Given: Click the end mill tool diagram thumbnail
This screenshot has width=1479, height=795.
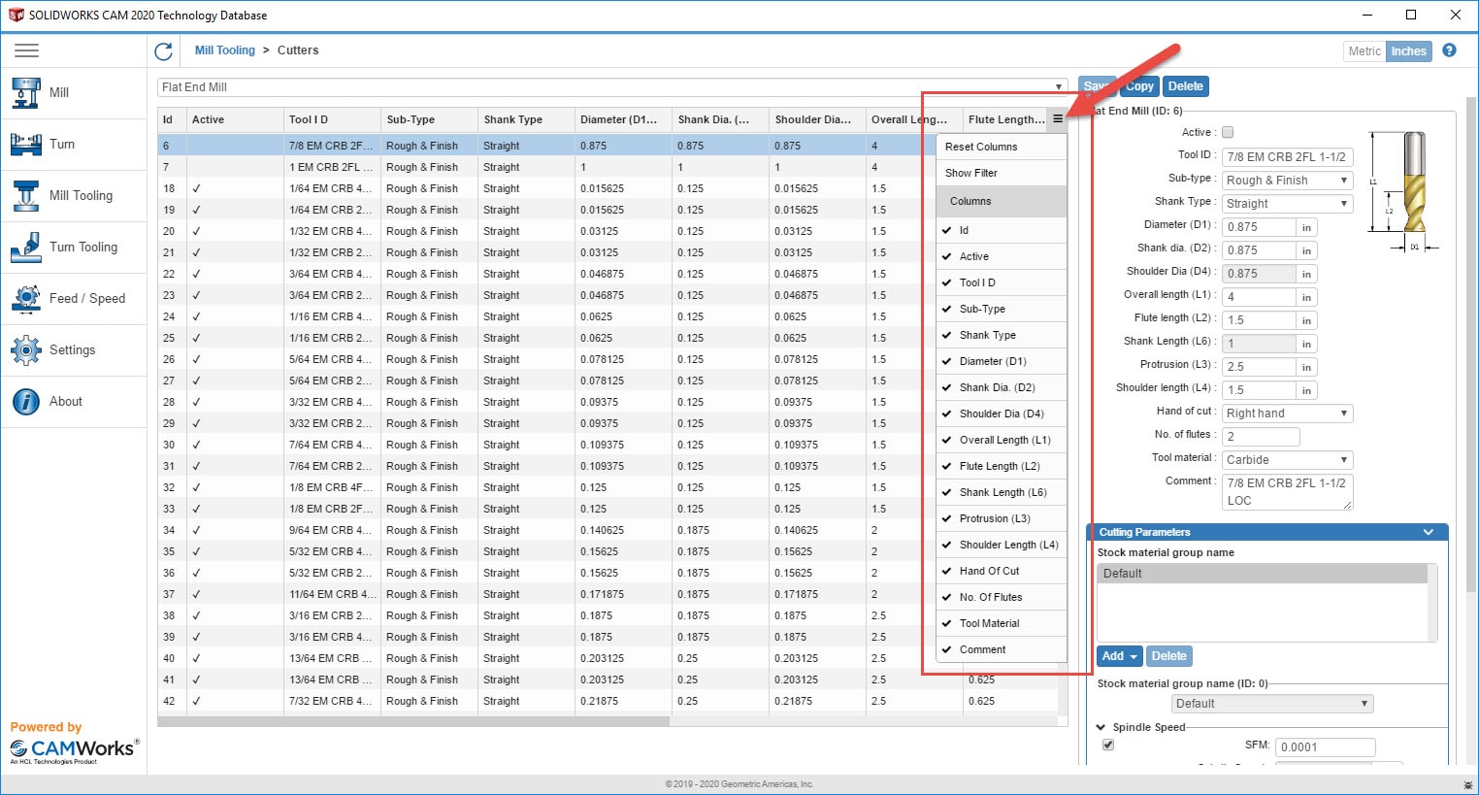Looking at the screenshot, I should click(x=1404, y=192).
